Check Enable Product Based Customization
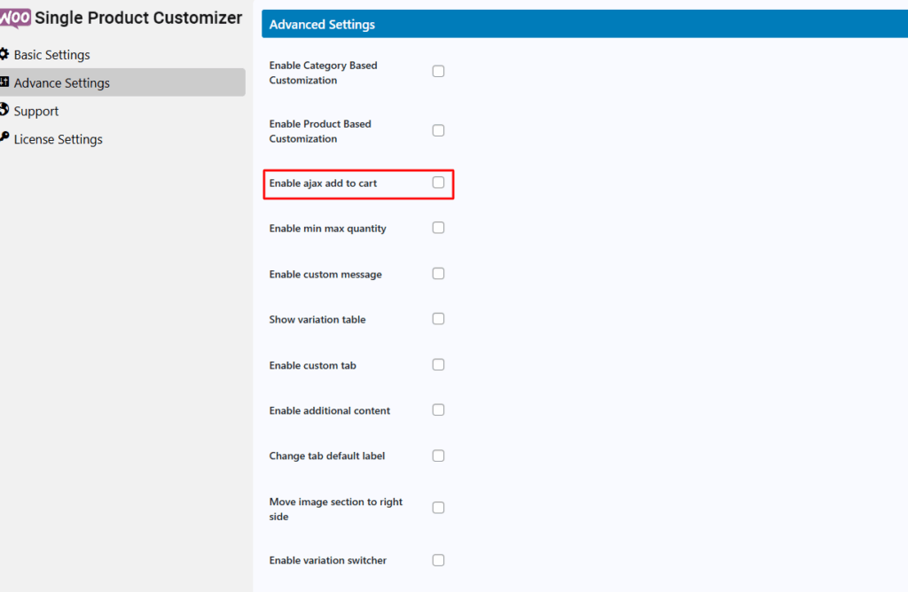 click(x=438, y=130)
